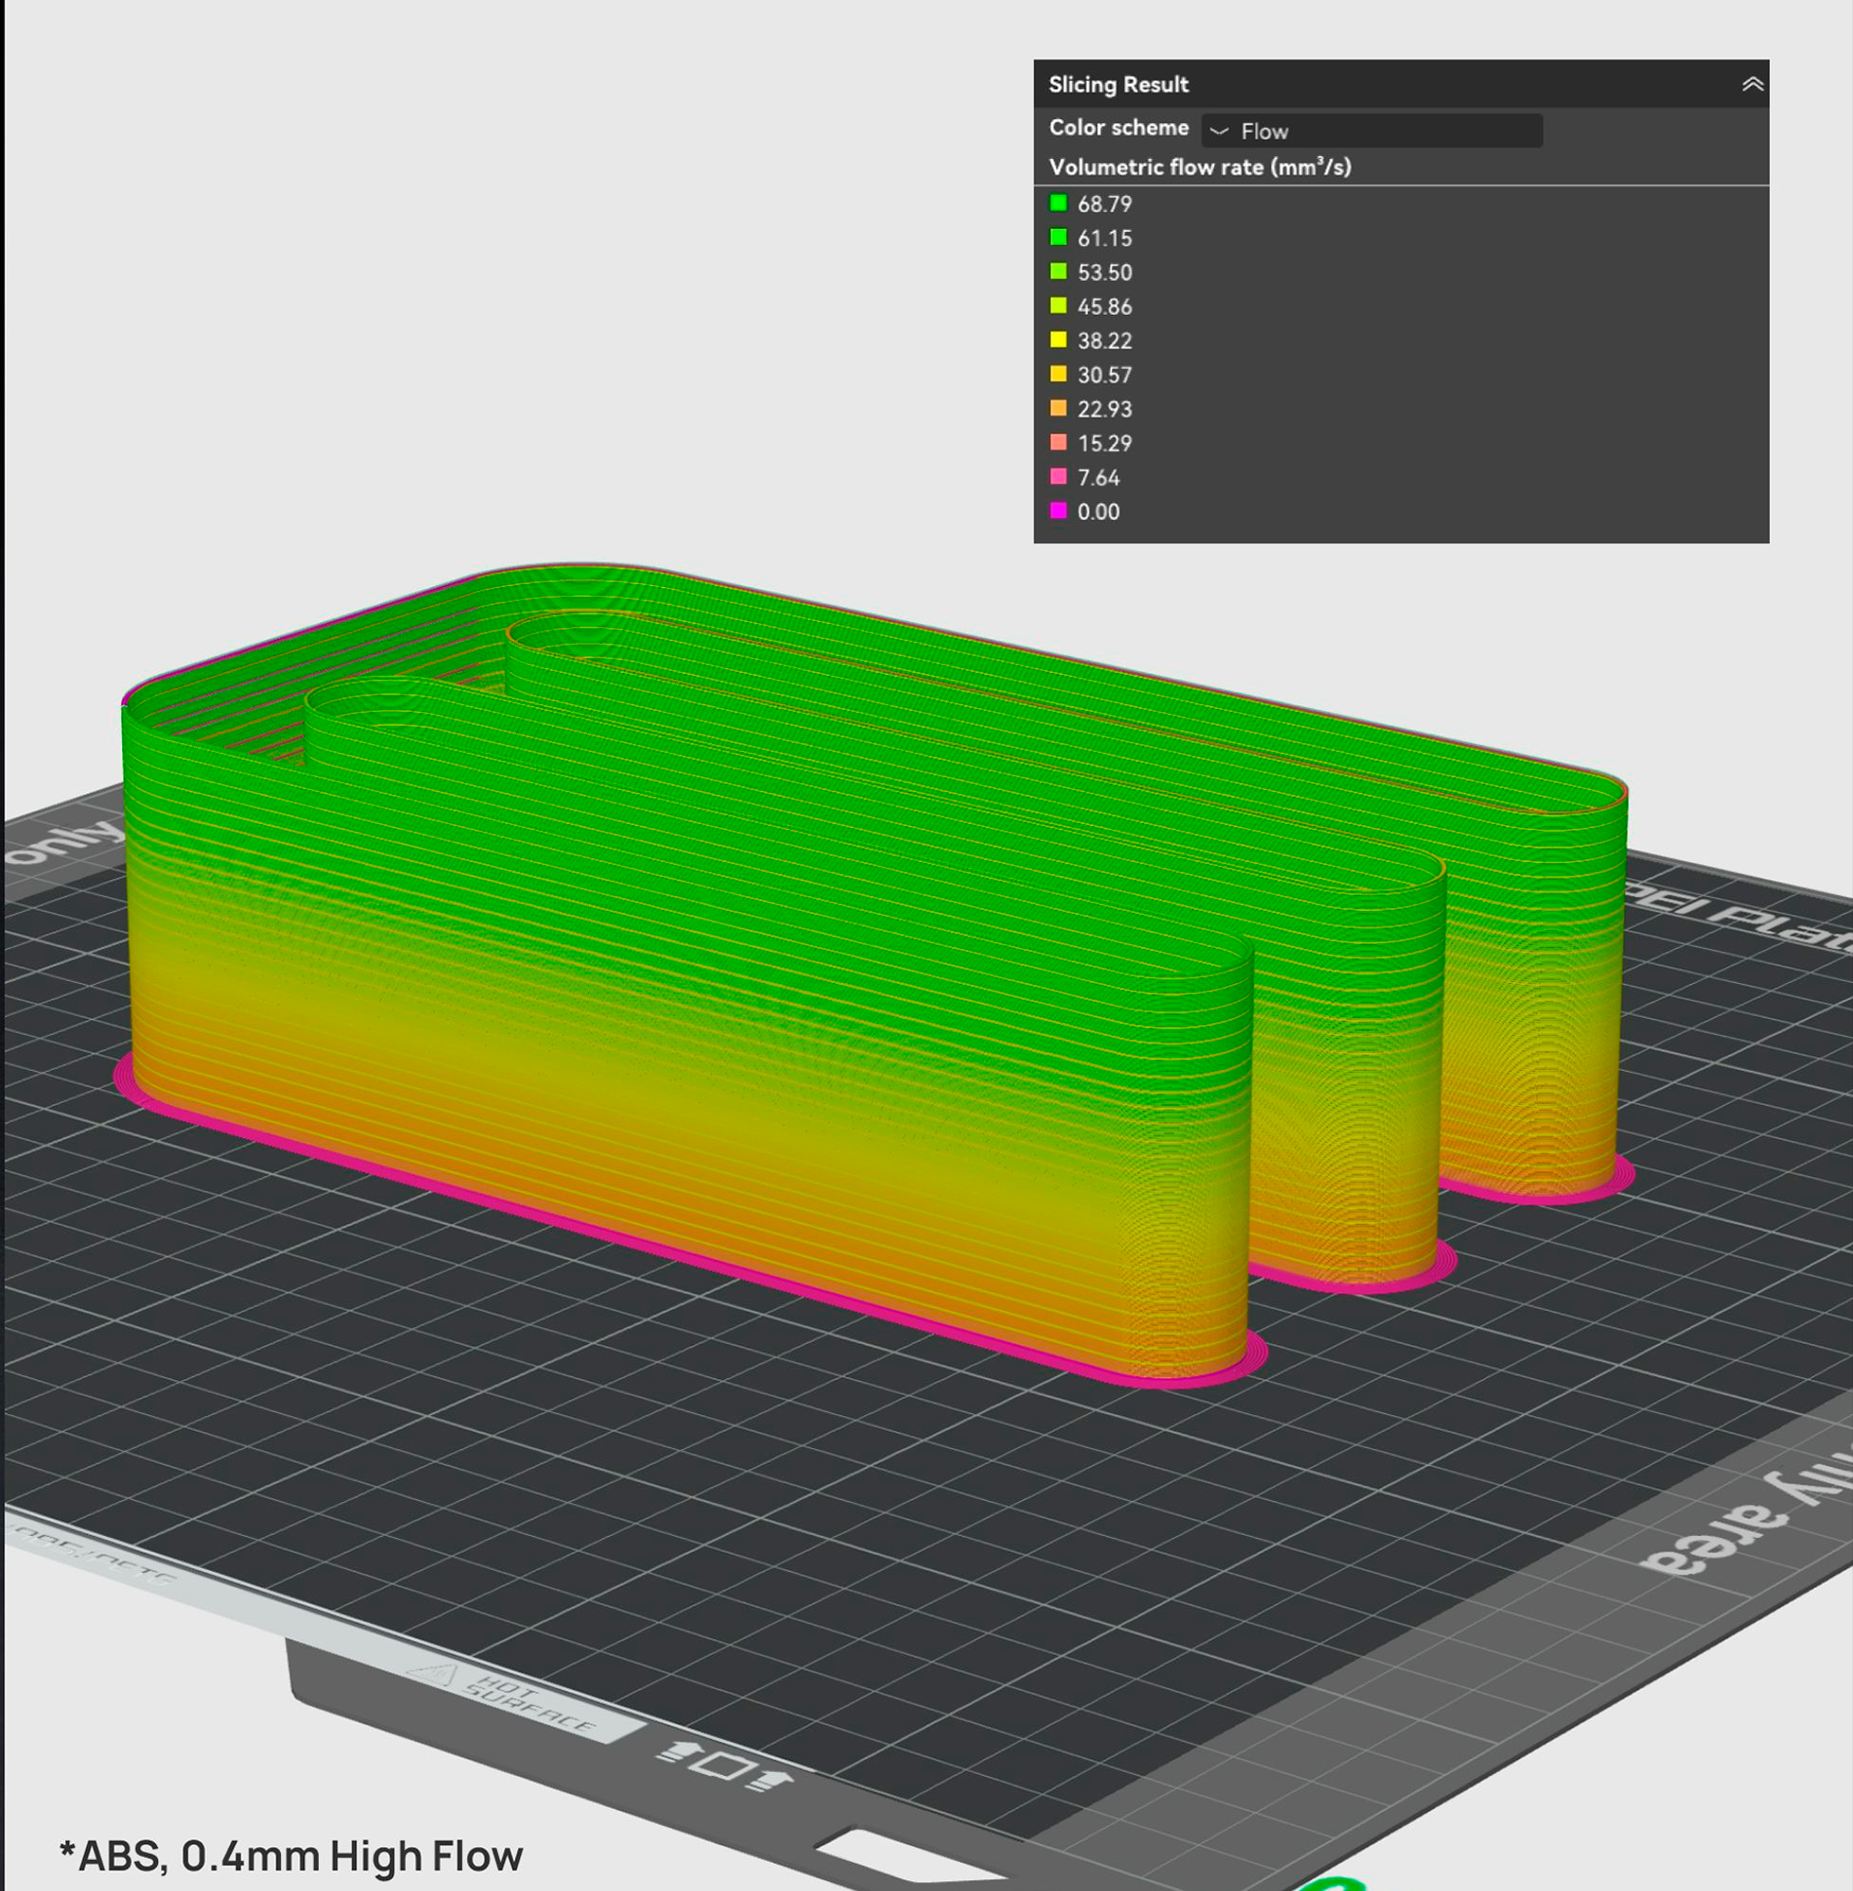Click the PEI Plate label on bed
Viewport: 1853px width, 1891px height.
click(1736, 919)
